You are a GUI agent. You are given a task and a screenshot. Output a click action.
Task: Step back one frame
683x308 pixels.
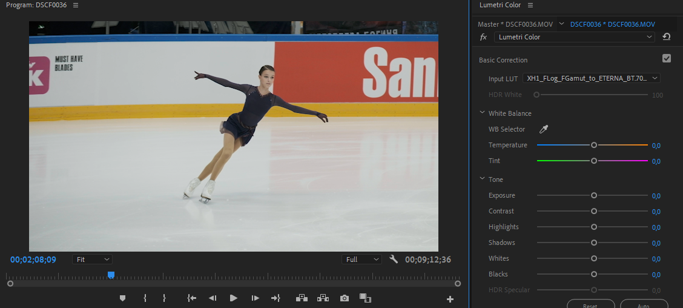tap(213, 298)
